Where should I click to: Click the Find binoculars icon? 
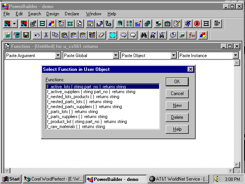[x=144, y=35]
